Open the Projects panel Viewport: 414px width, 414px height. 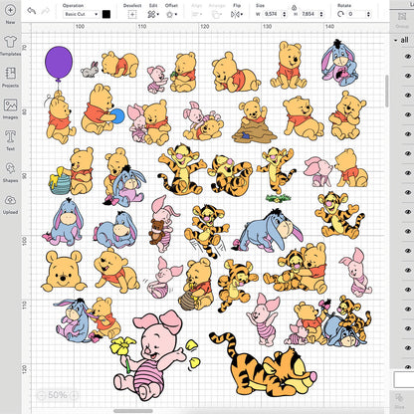coord(10,77)
